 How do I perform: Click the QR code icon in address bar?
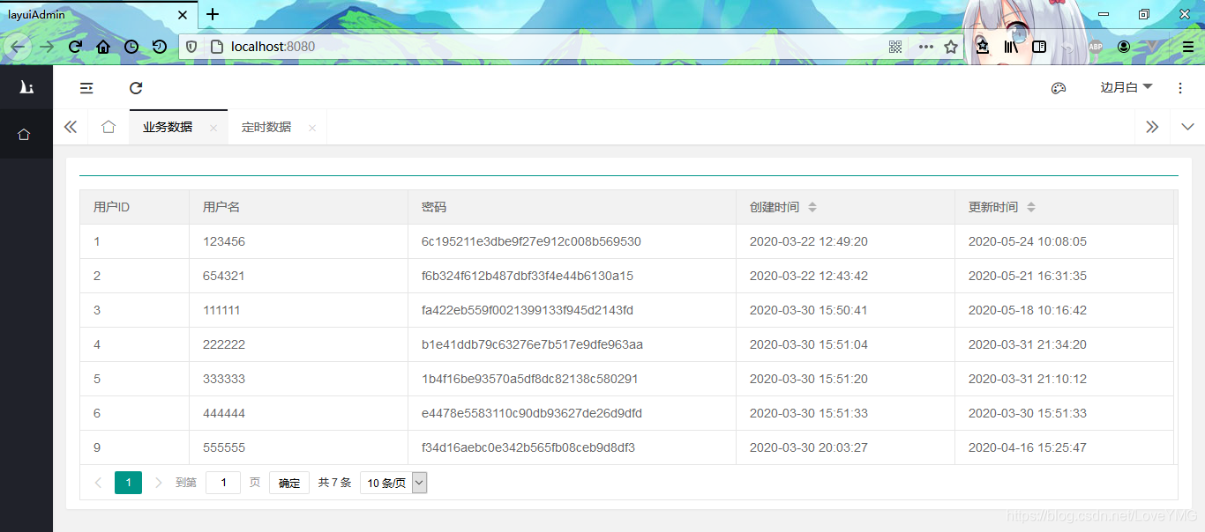[895, 47]
